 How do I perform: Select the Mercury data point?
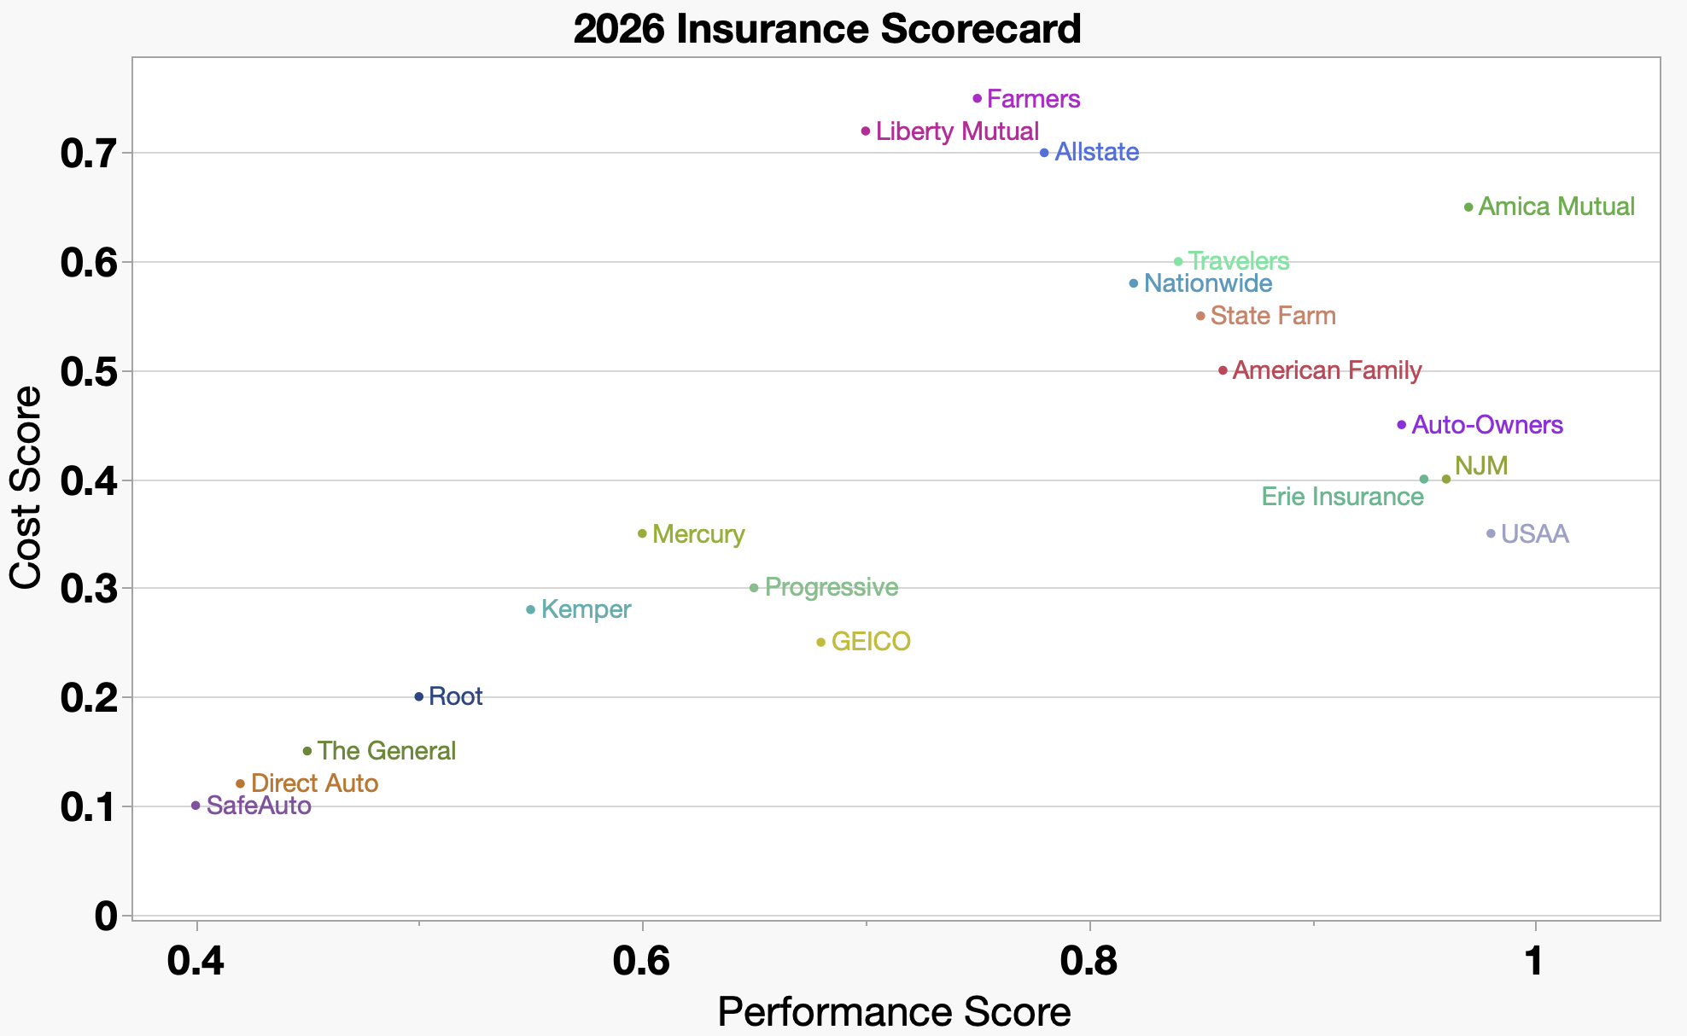643,534
